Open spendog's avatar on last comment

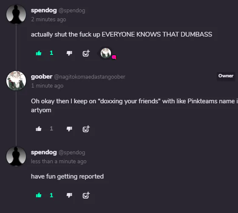coord(16,156)
